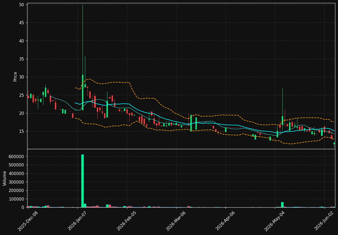Click the price axis value 30
Image resolution: width=338 pixels, height=235 pixels.
click(22, 77)
